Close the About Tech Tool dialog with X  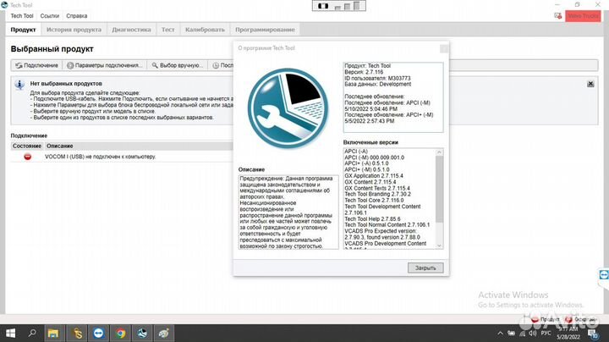(443, 48)
